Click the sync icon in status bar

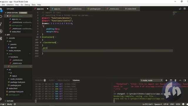[15, 104]
